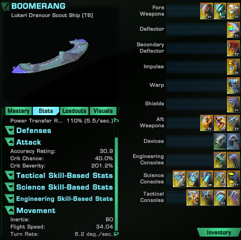Click the Warp core slot icon
The image size is (241, 240).
(233, 85)
